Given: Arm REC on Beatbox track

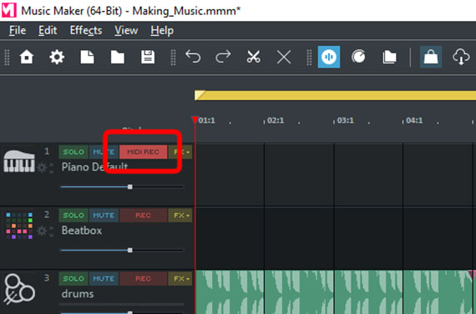Looking at the screenshot, I should pyautogui.click(x=143, y=215).
